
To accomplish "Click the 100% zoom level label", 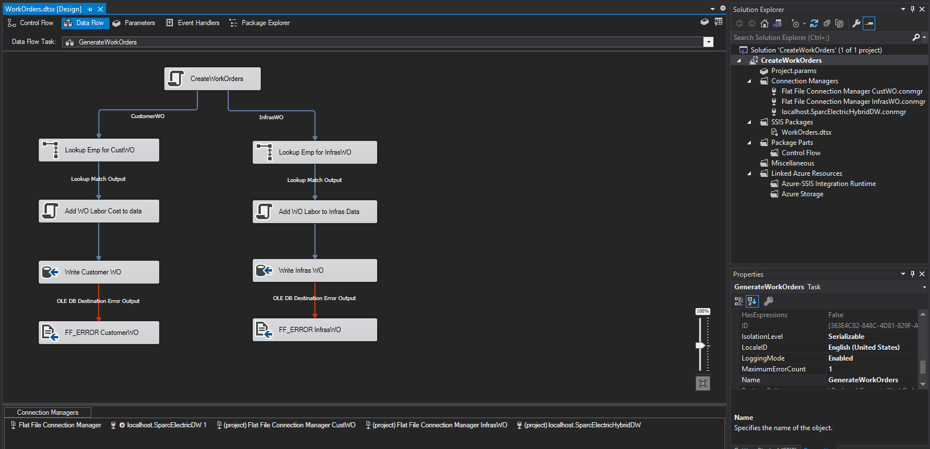I will [702, 312].
